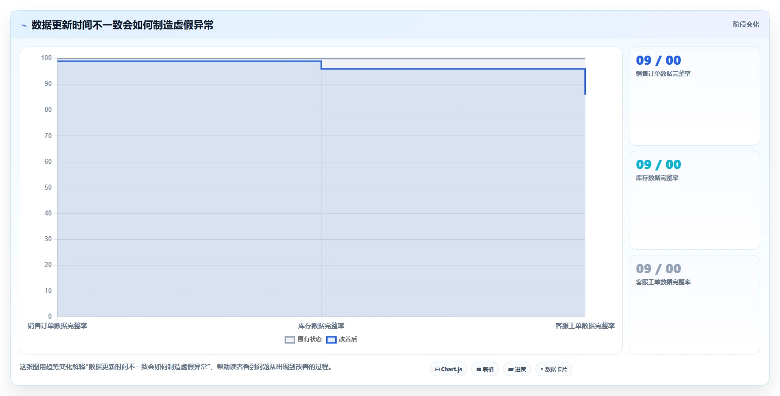Image resolution: width=780 pixels, height=396 pixels.
Task: Click the blue 09 / 00 value
Action: (658, 60)
